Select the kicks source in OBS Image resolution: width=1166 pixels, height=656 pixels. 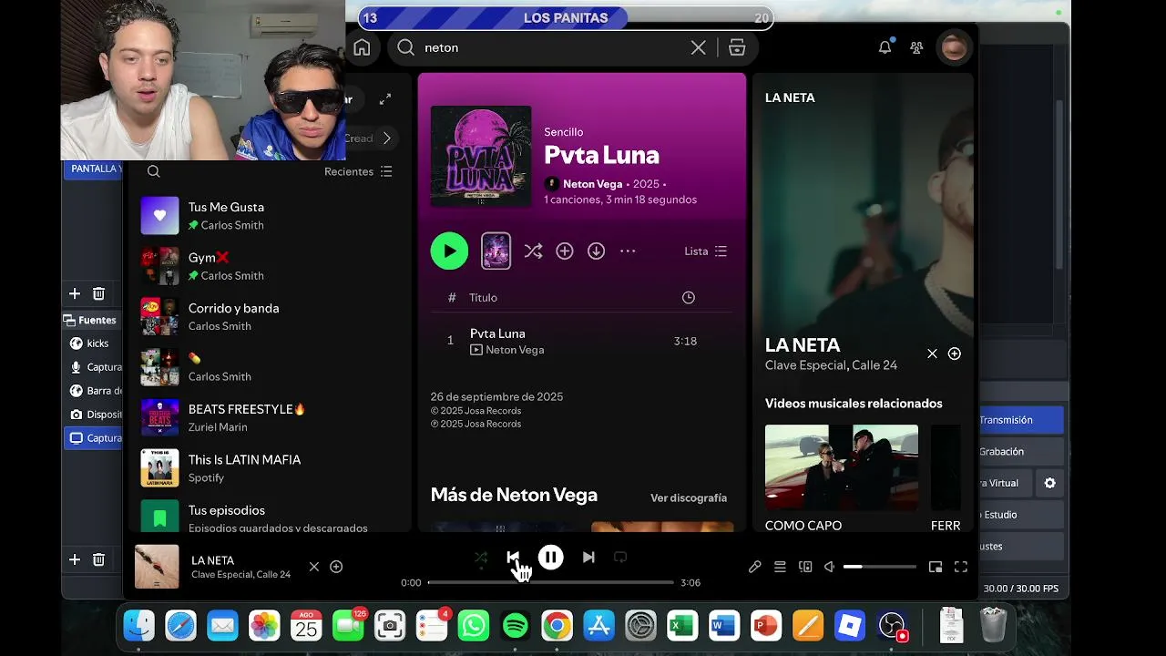tap(96, 343)
